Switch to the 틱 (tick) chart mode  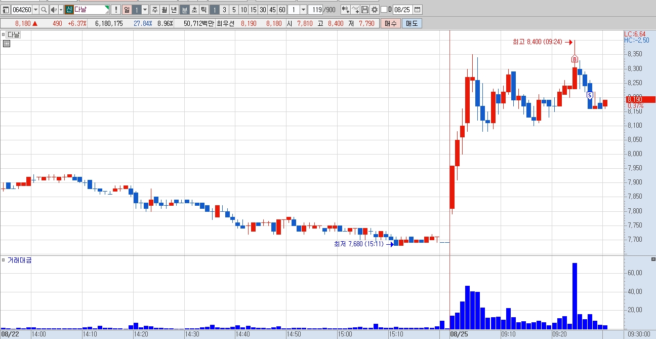click(x=203, y=10)
